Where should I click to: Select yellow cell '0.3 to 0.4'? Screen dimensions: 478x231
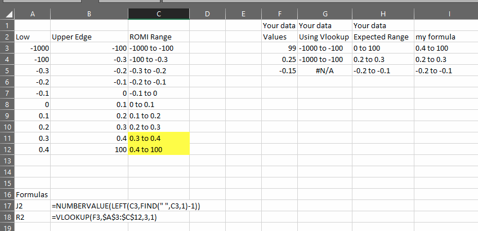pos(159,138)
